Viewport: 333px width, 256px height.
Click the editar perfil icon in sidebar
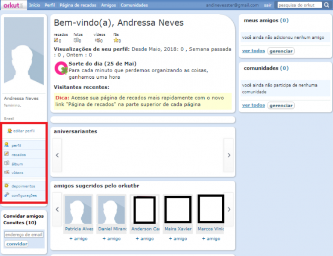click(9, 131)
